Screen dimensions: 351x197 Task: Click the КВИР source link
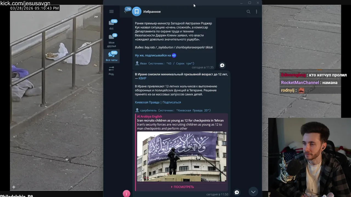click(x=142, y=78)
